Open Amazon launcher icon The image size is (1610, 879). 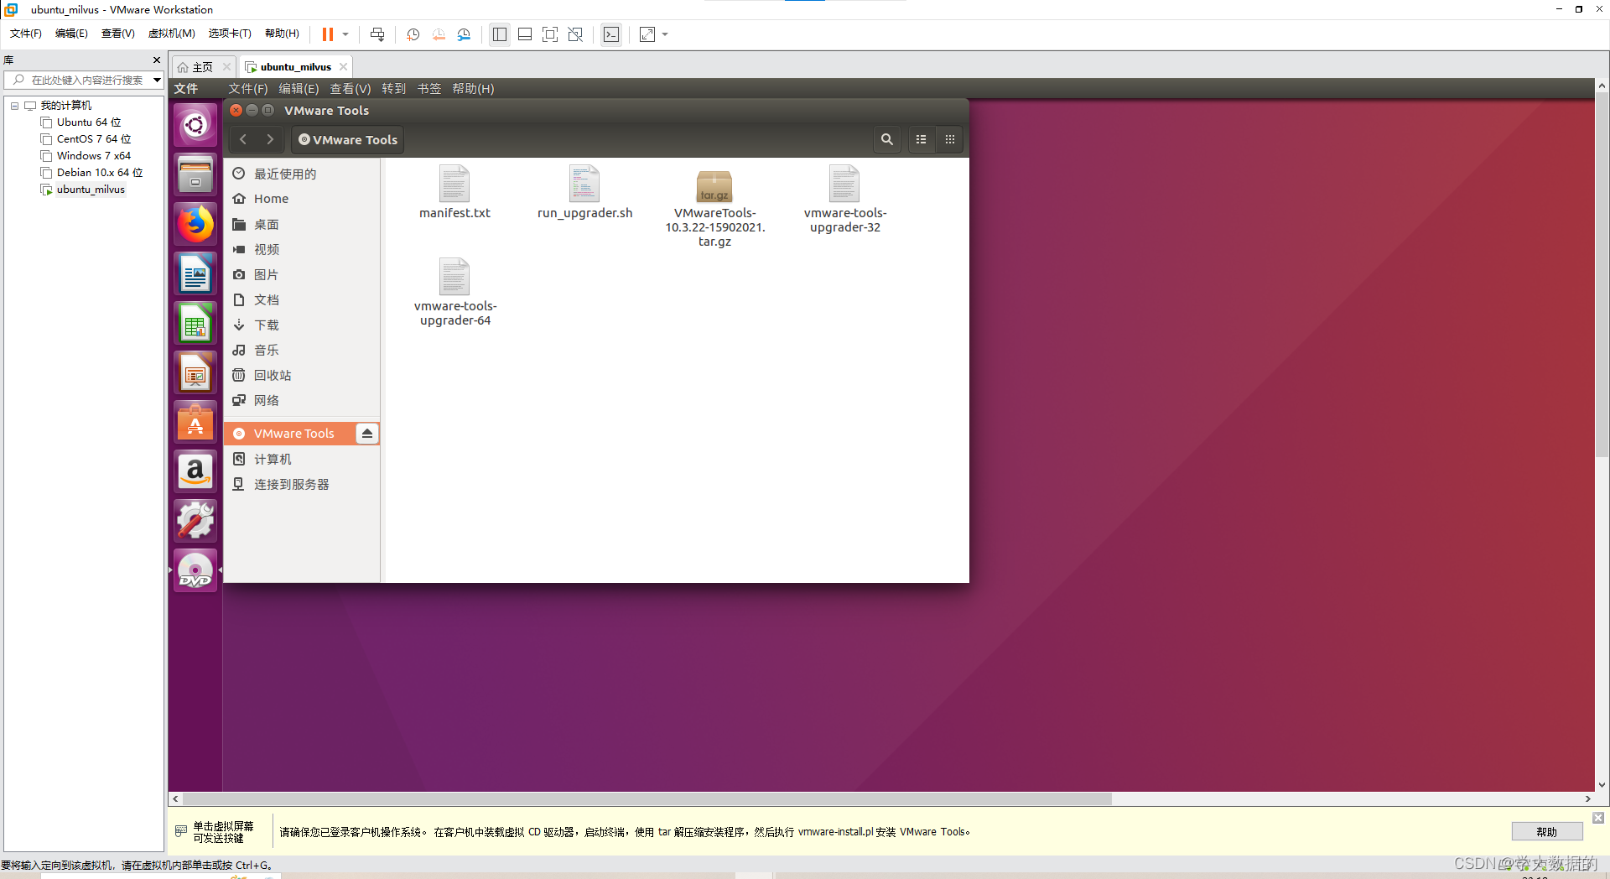[195, 471]
